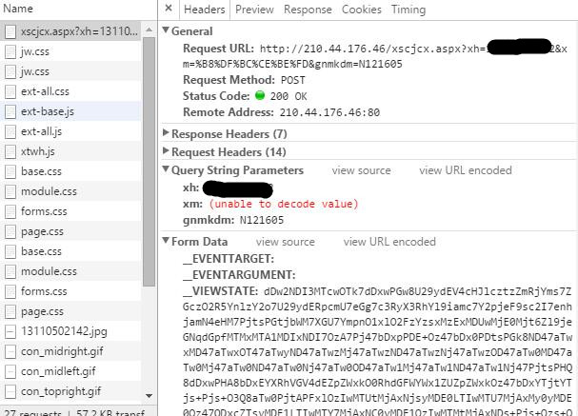Click the red unable to decode value text
The height and width of the screenshot is (416, 578).
(284, 204)
